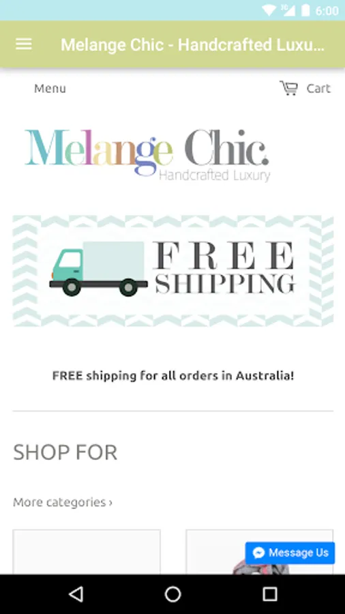The height and width of the screenshot is (614, 345).
Task: Tap the shopping cart icon
Action: pyautogui.click(x=288, y=88)
